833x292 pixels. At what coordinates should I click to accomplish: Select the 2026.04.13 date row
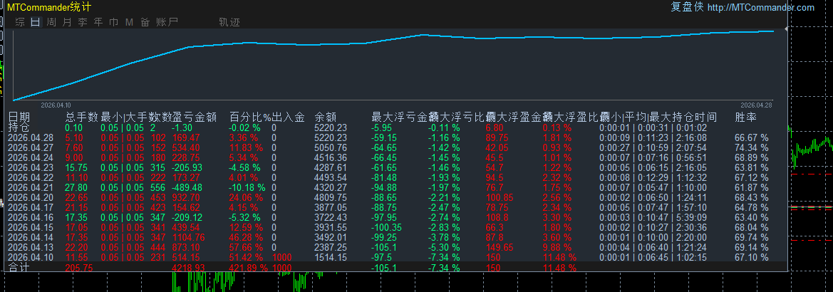[x=31, y=247]
